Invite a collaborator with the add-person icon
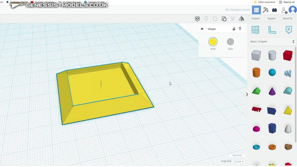Screen dimensions: 297x167 (284, 10)
